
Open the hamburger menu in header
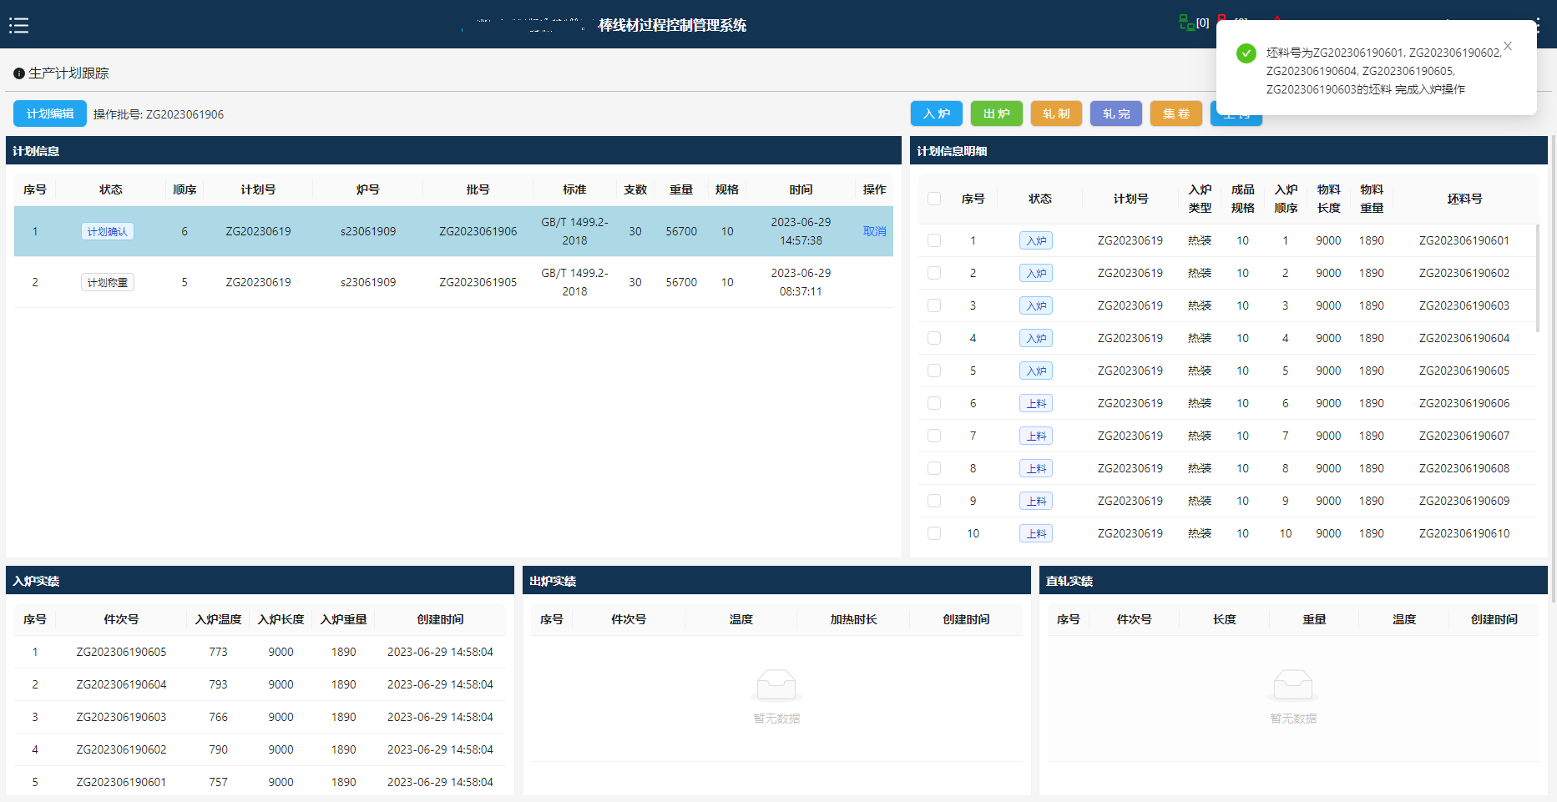pos(18,25)
